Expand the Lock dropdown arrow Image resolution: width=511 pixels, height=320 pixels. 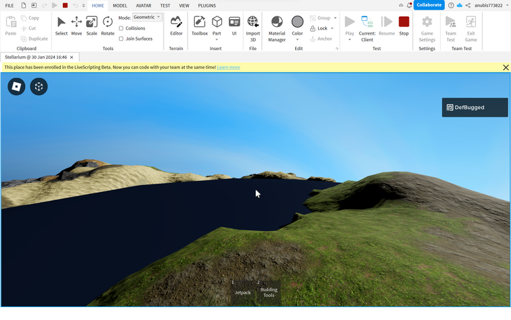pyautogui.click(x=332, y=28)
